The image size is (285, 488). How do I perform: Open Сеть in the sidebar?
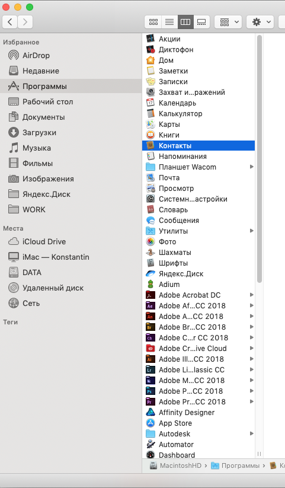(71, 303)
